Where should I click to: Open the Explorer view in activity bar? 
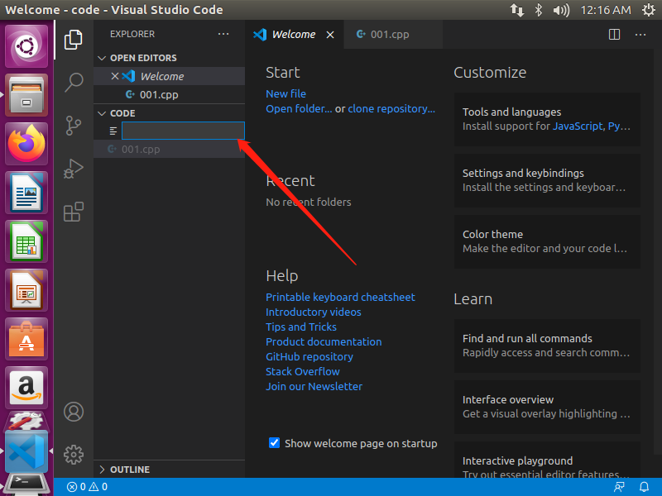click(x=74, y=39)
